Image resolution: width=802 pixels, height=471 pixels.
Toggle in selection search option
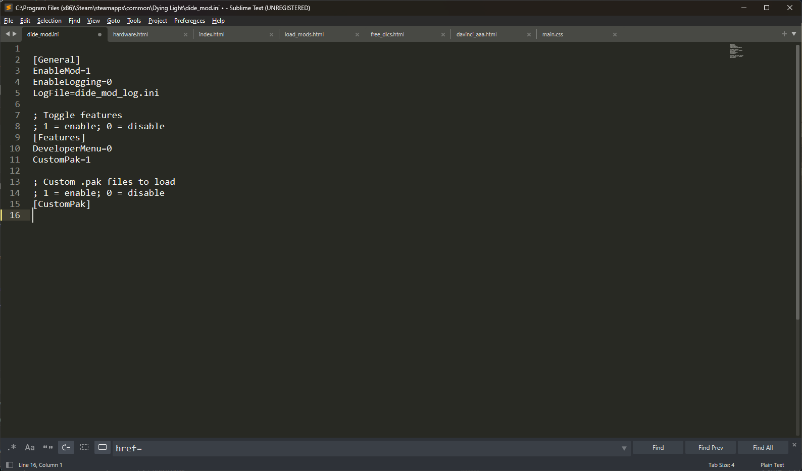point(84,447)
